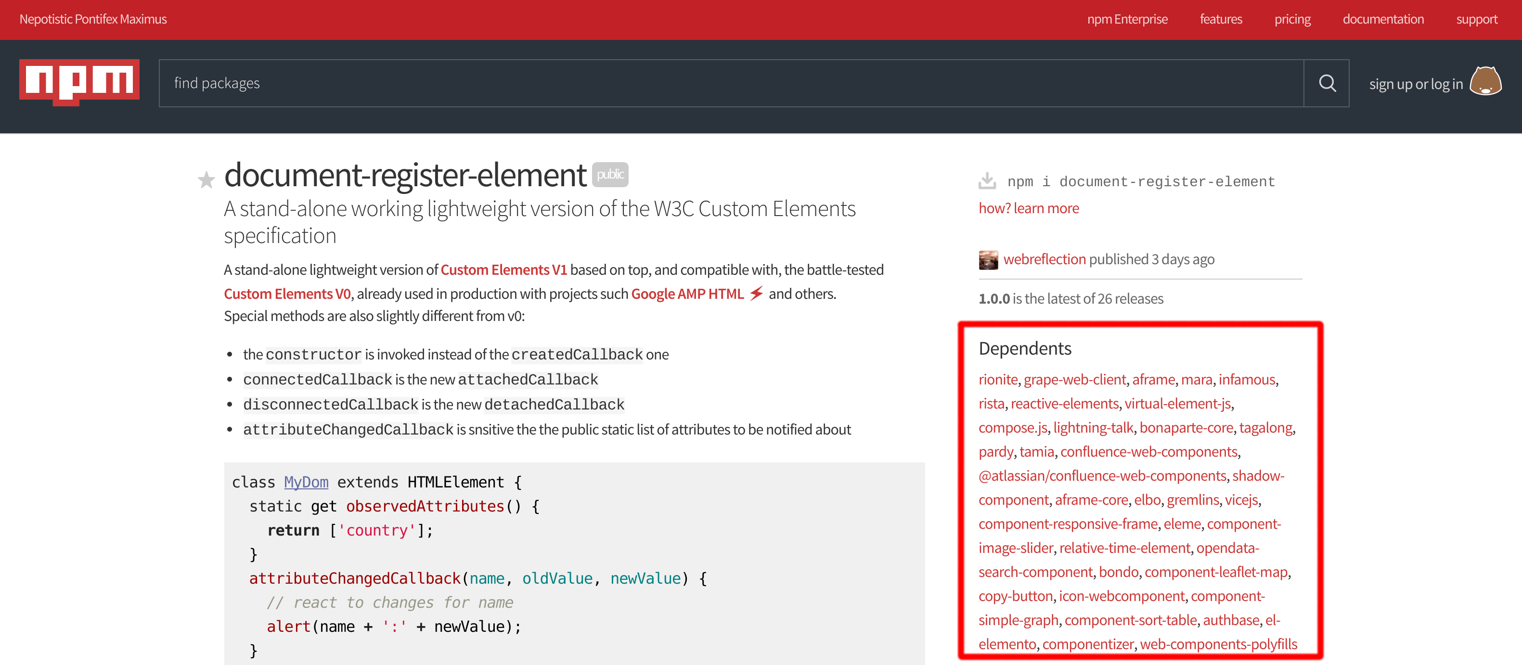The width and height of the screenshot is (1522, 665).
Task: Open the aframe dependent package
Action: (x=1153, y=379)
